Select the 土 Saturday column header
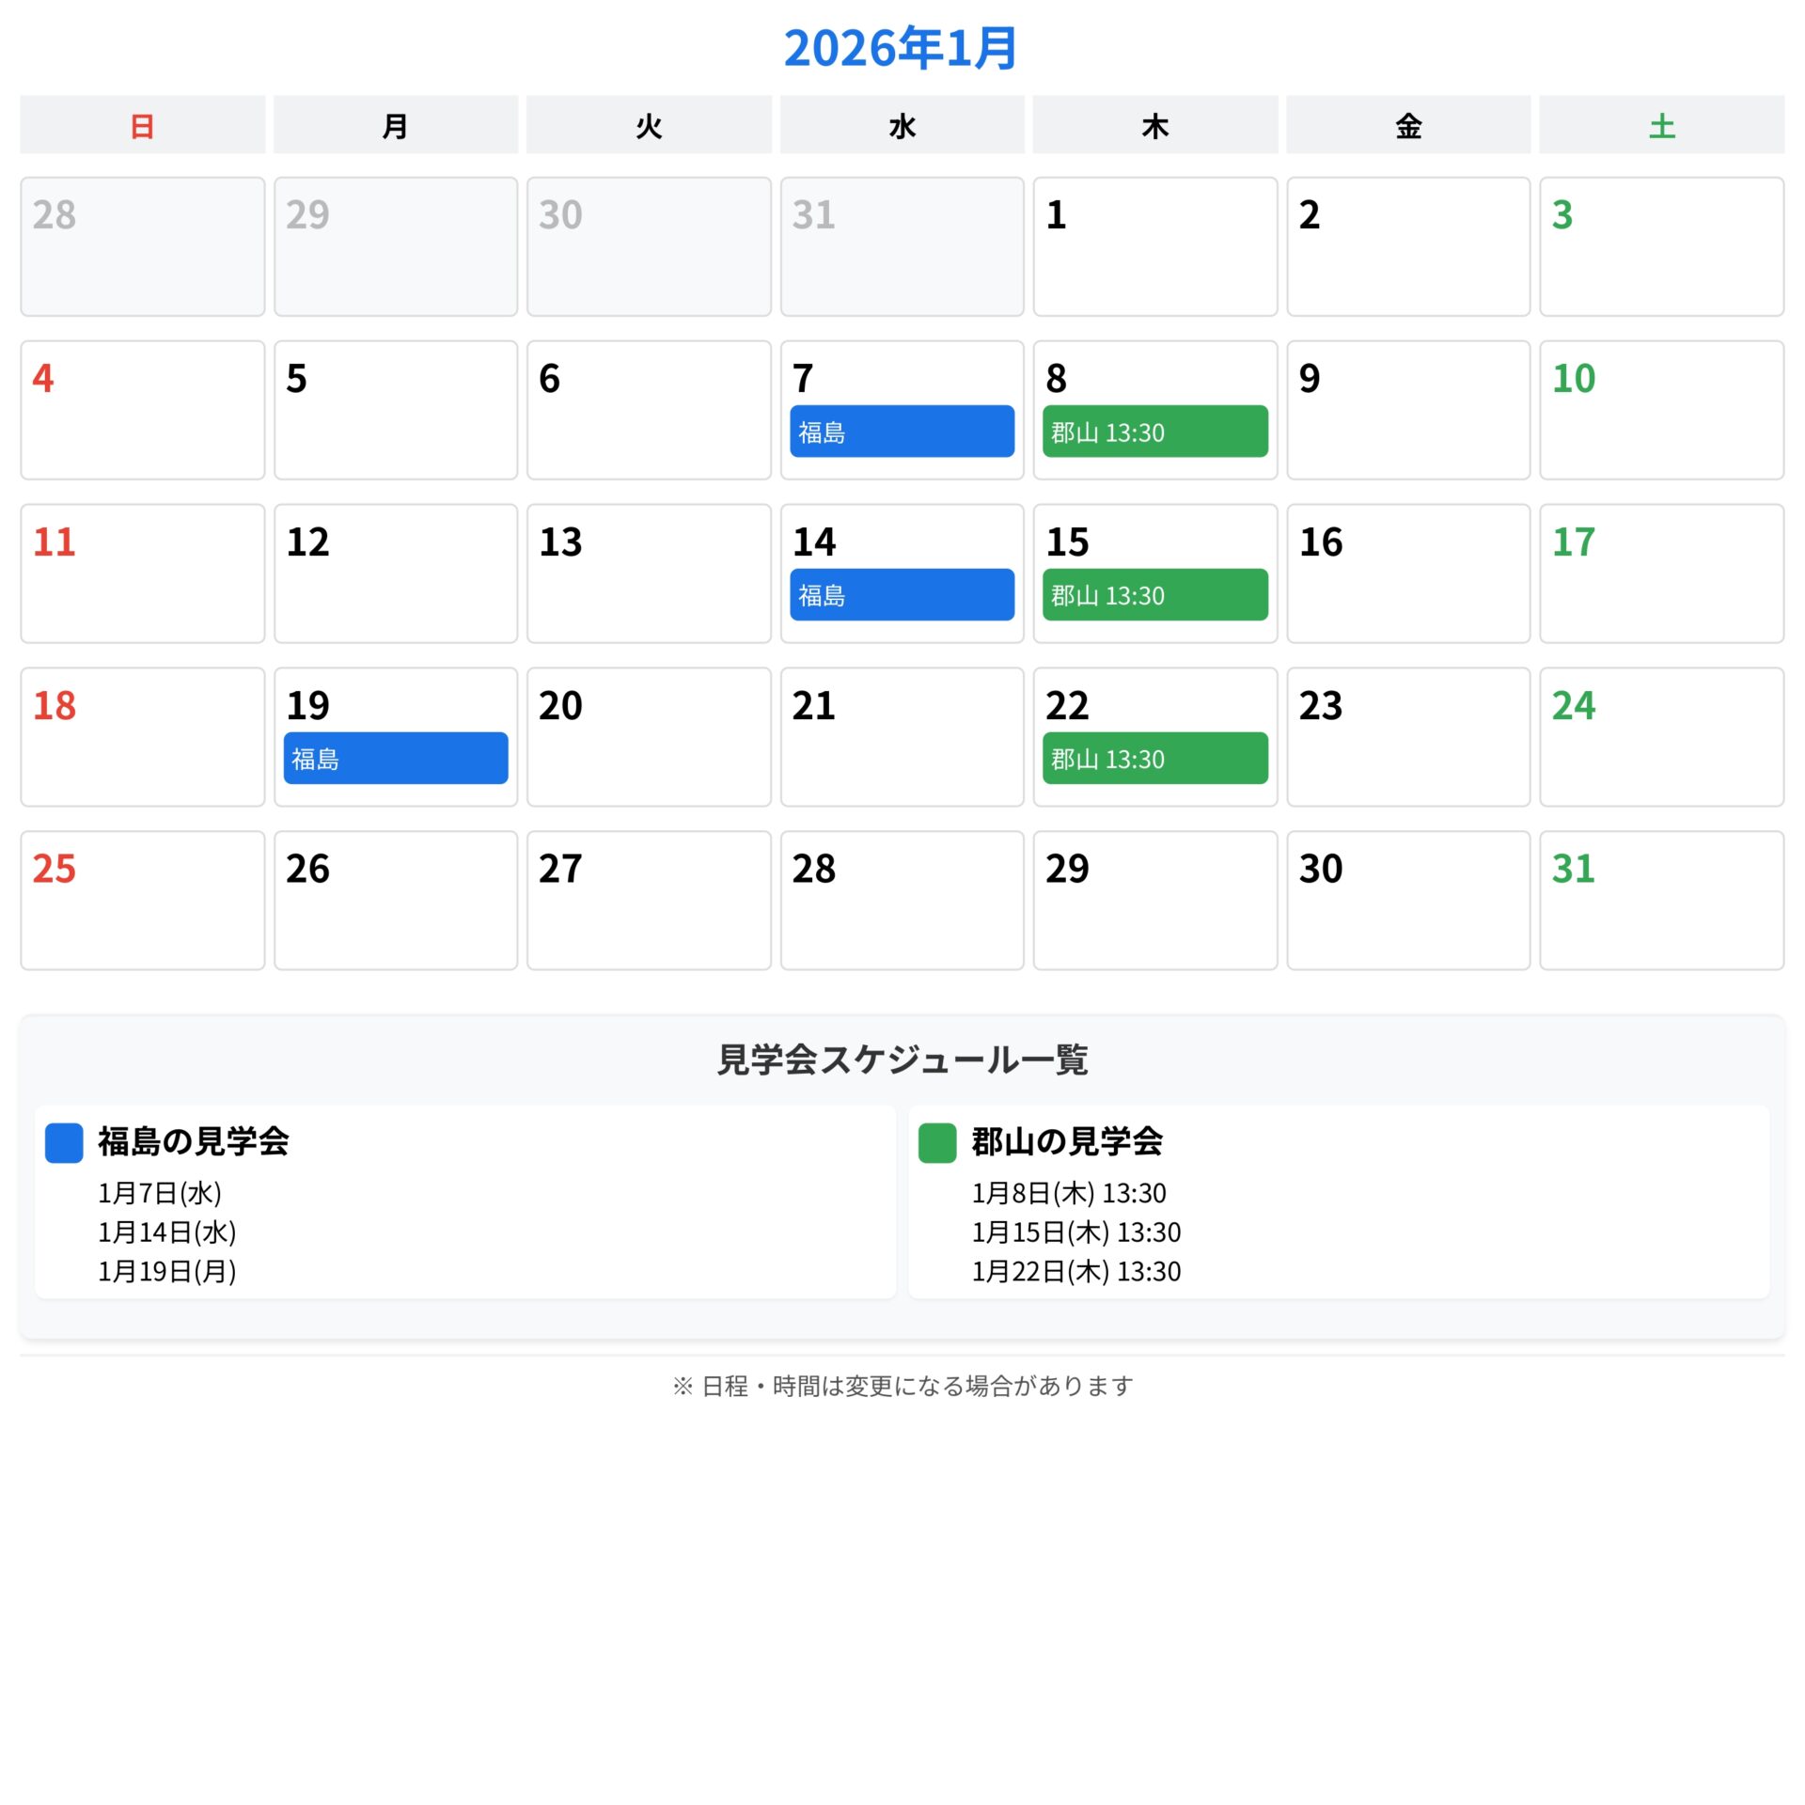 [1661, 125]
